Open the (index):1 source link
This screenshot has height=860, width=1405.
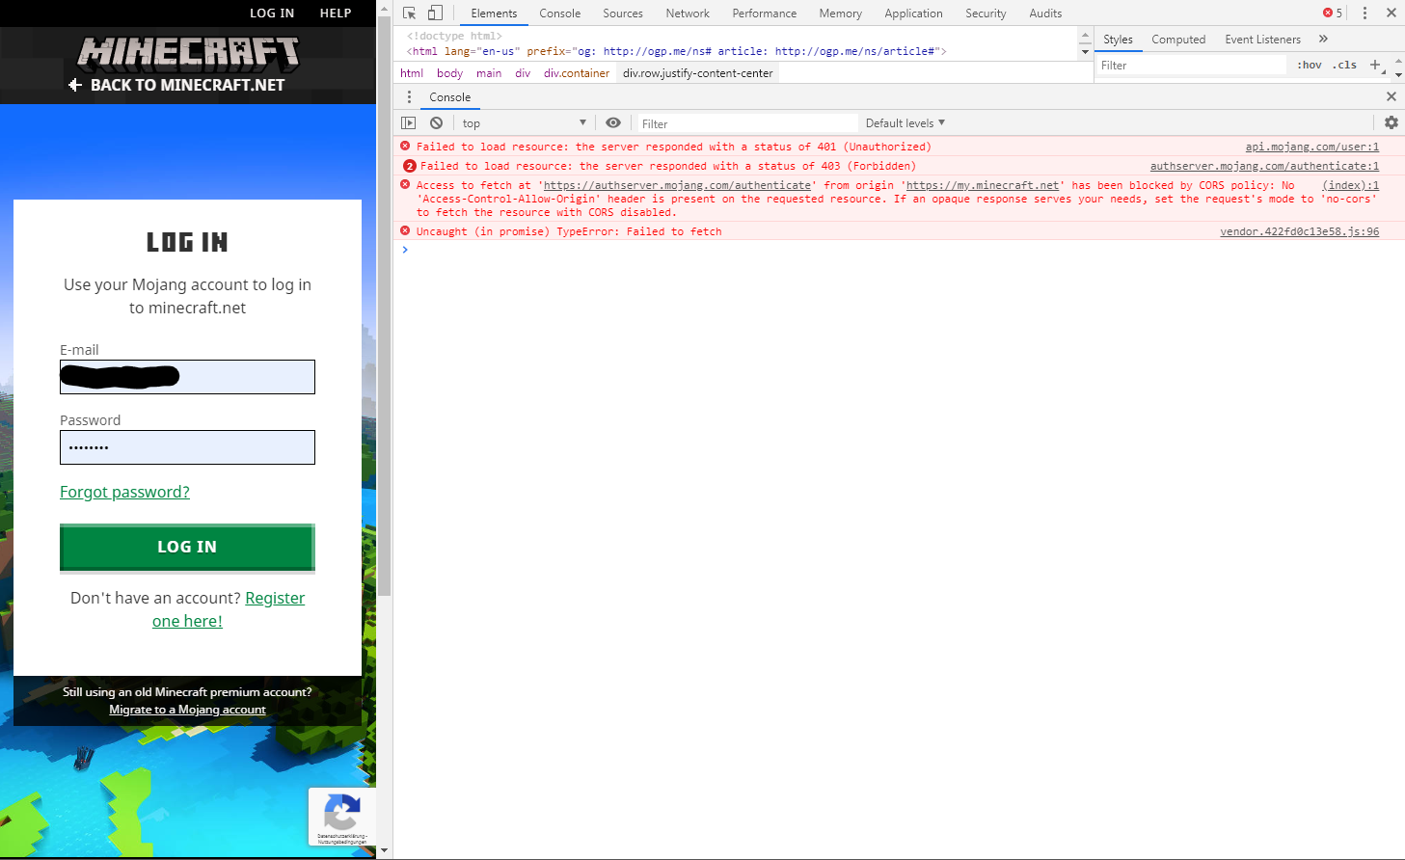tap(1351, 185)
